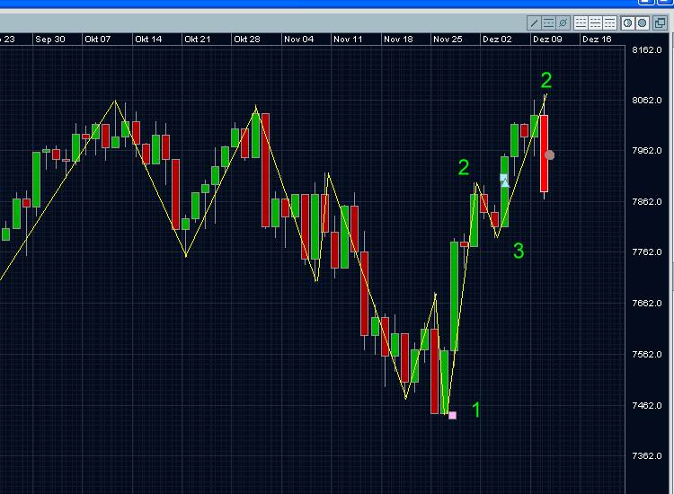Click the gray octagon marker beside the last red candle
The height and width of the screenshot is (494, 674).
click(x=549, y=155)
